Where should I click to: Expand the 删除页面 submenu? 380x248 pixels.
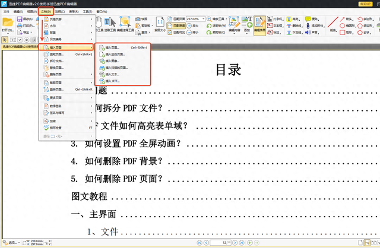[x=68, y=74]
